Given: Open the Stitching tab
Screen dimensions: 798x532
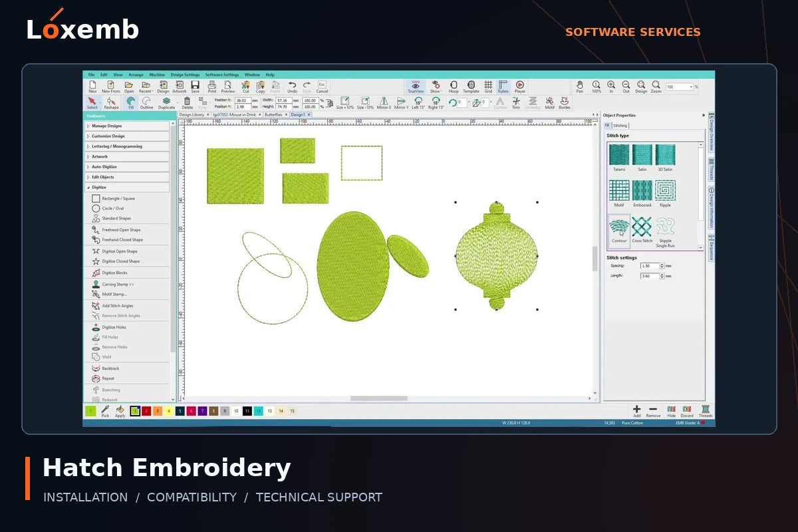Looking at the screenshot, I should click(x=620, y=126).
